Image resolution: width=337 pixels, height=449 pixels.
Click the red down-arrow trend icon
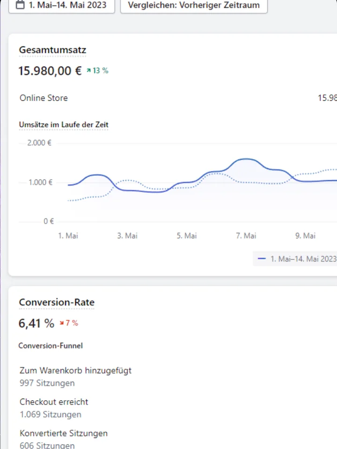point(62,323)
